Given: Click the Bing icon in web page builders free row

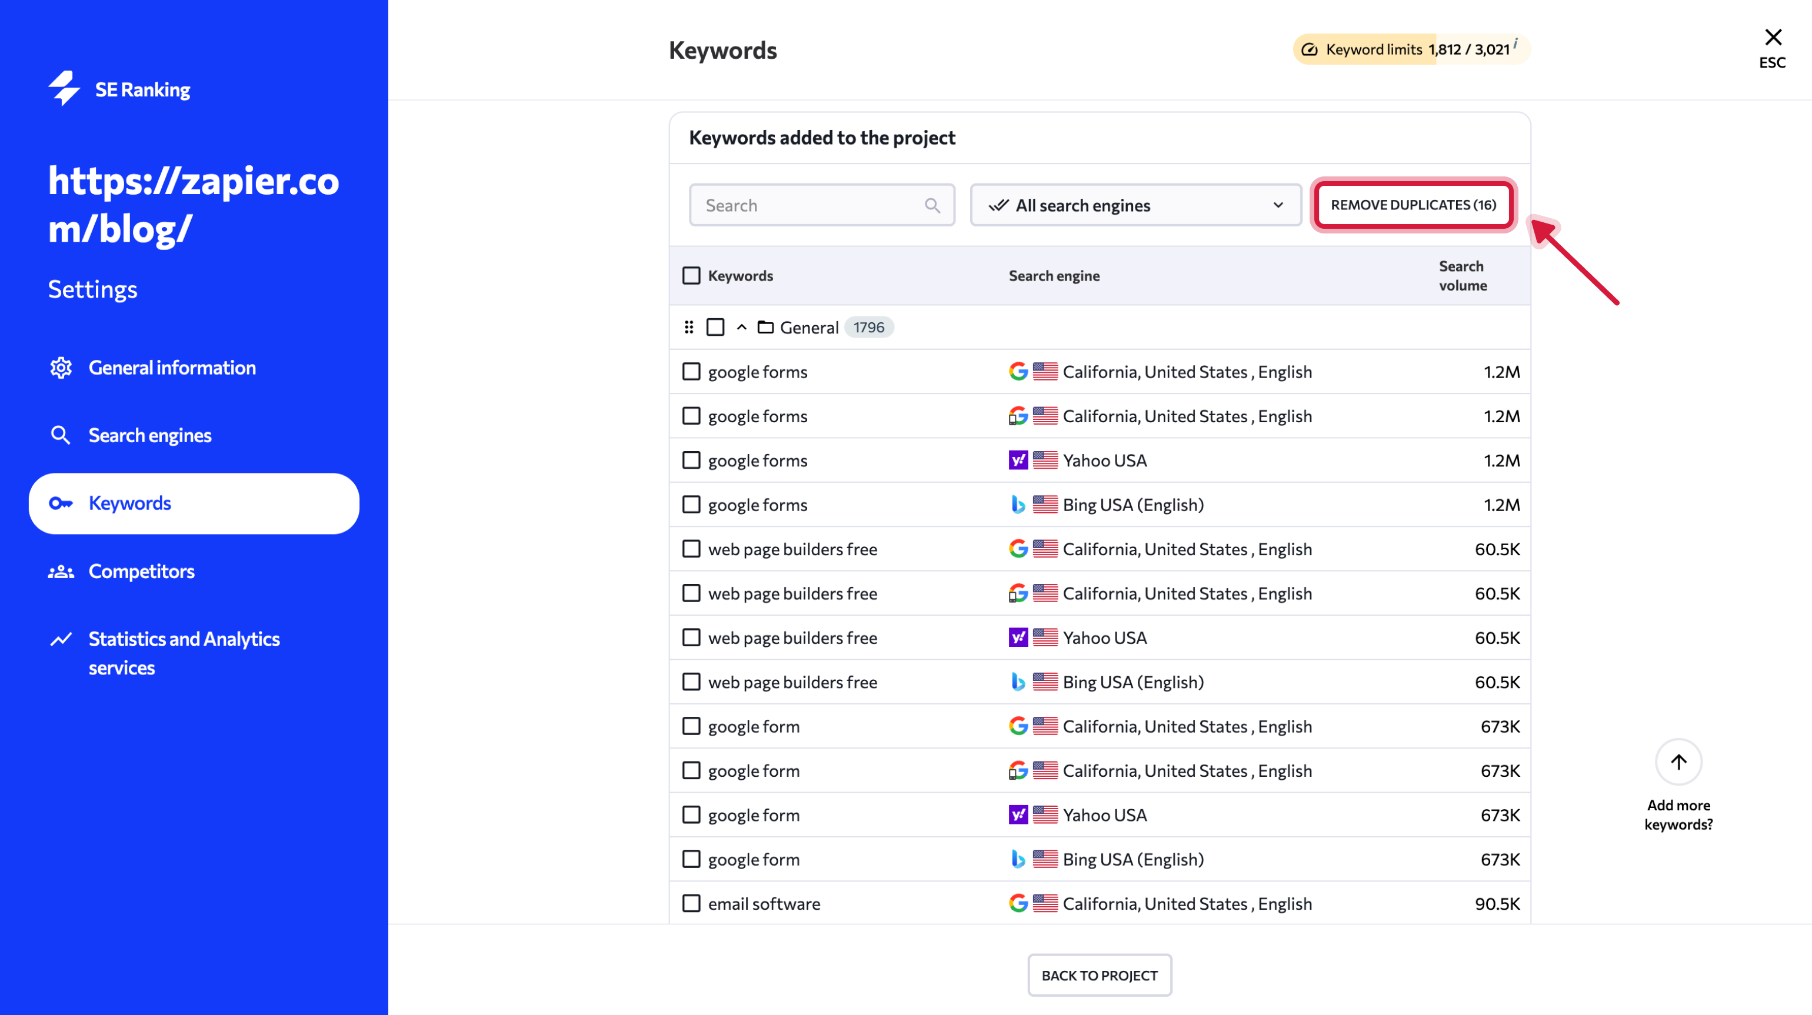Looking at the screenshot, I should click(x=1018, y=681).
